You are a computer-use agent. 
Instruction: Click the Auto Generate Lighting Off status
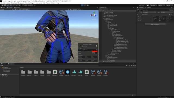click(164, 97)
